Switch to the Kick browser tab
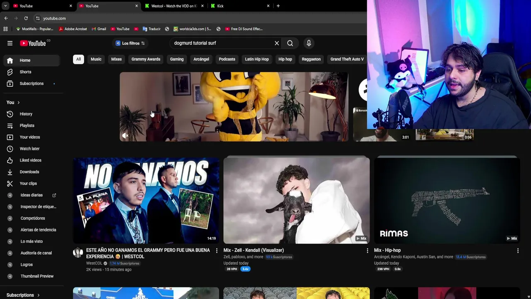 pyautogui.click(x=241, y=6)
